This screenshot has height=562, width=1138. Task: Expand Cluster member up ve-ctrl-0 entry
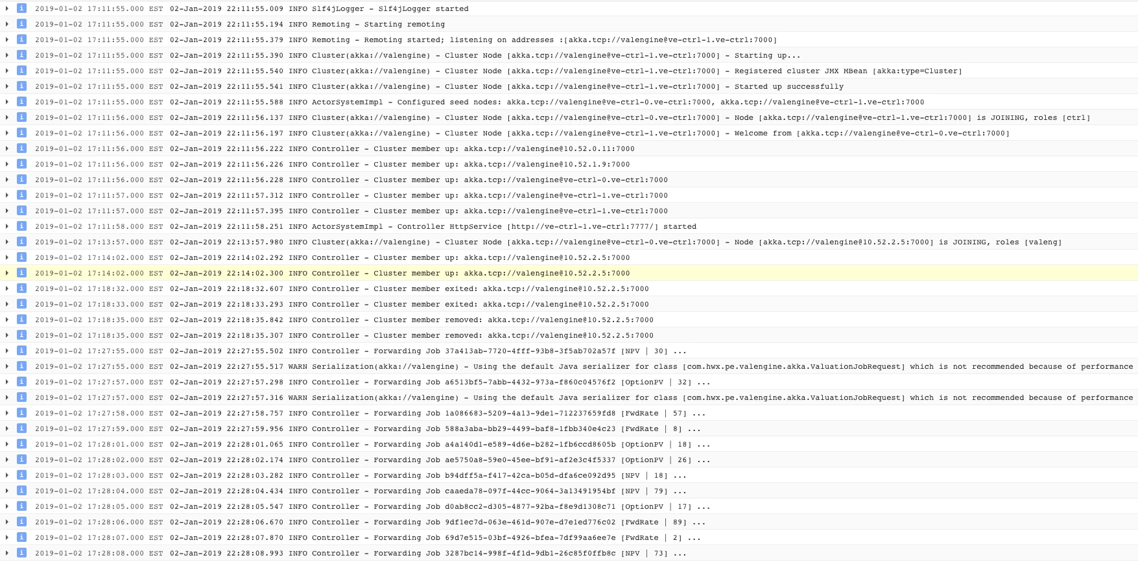[x=7, y=180]
